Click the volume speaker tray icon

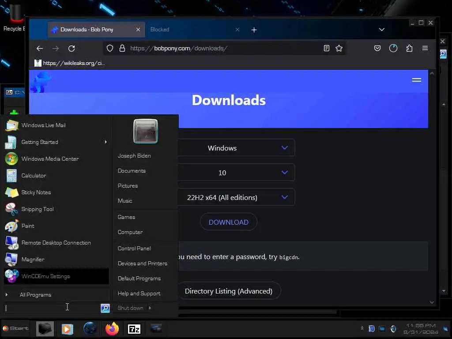[x=393, y=328]
